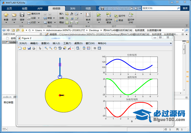Click the increase indent icon

pyautogui.click(x=72, y=22)
